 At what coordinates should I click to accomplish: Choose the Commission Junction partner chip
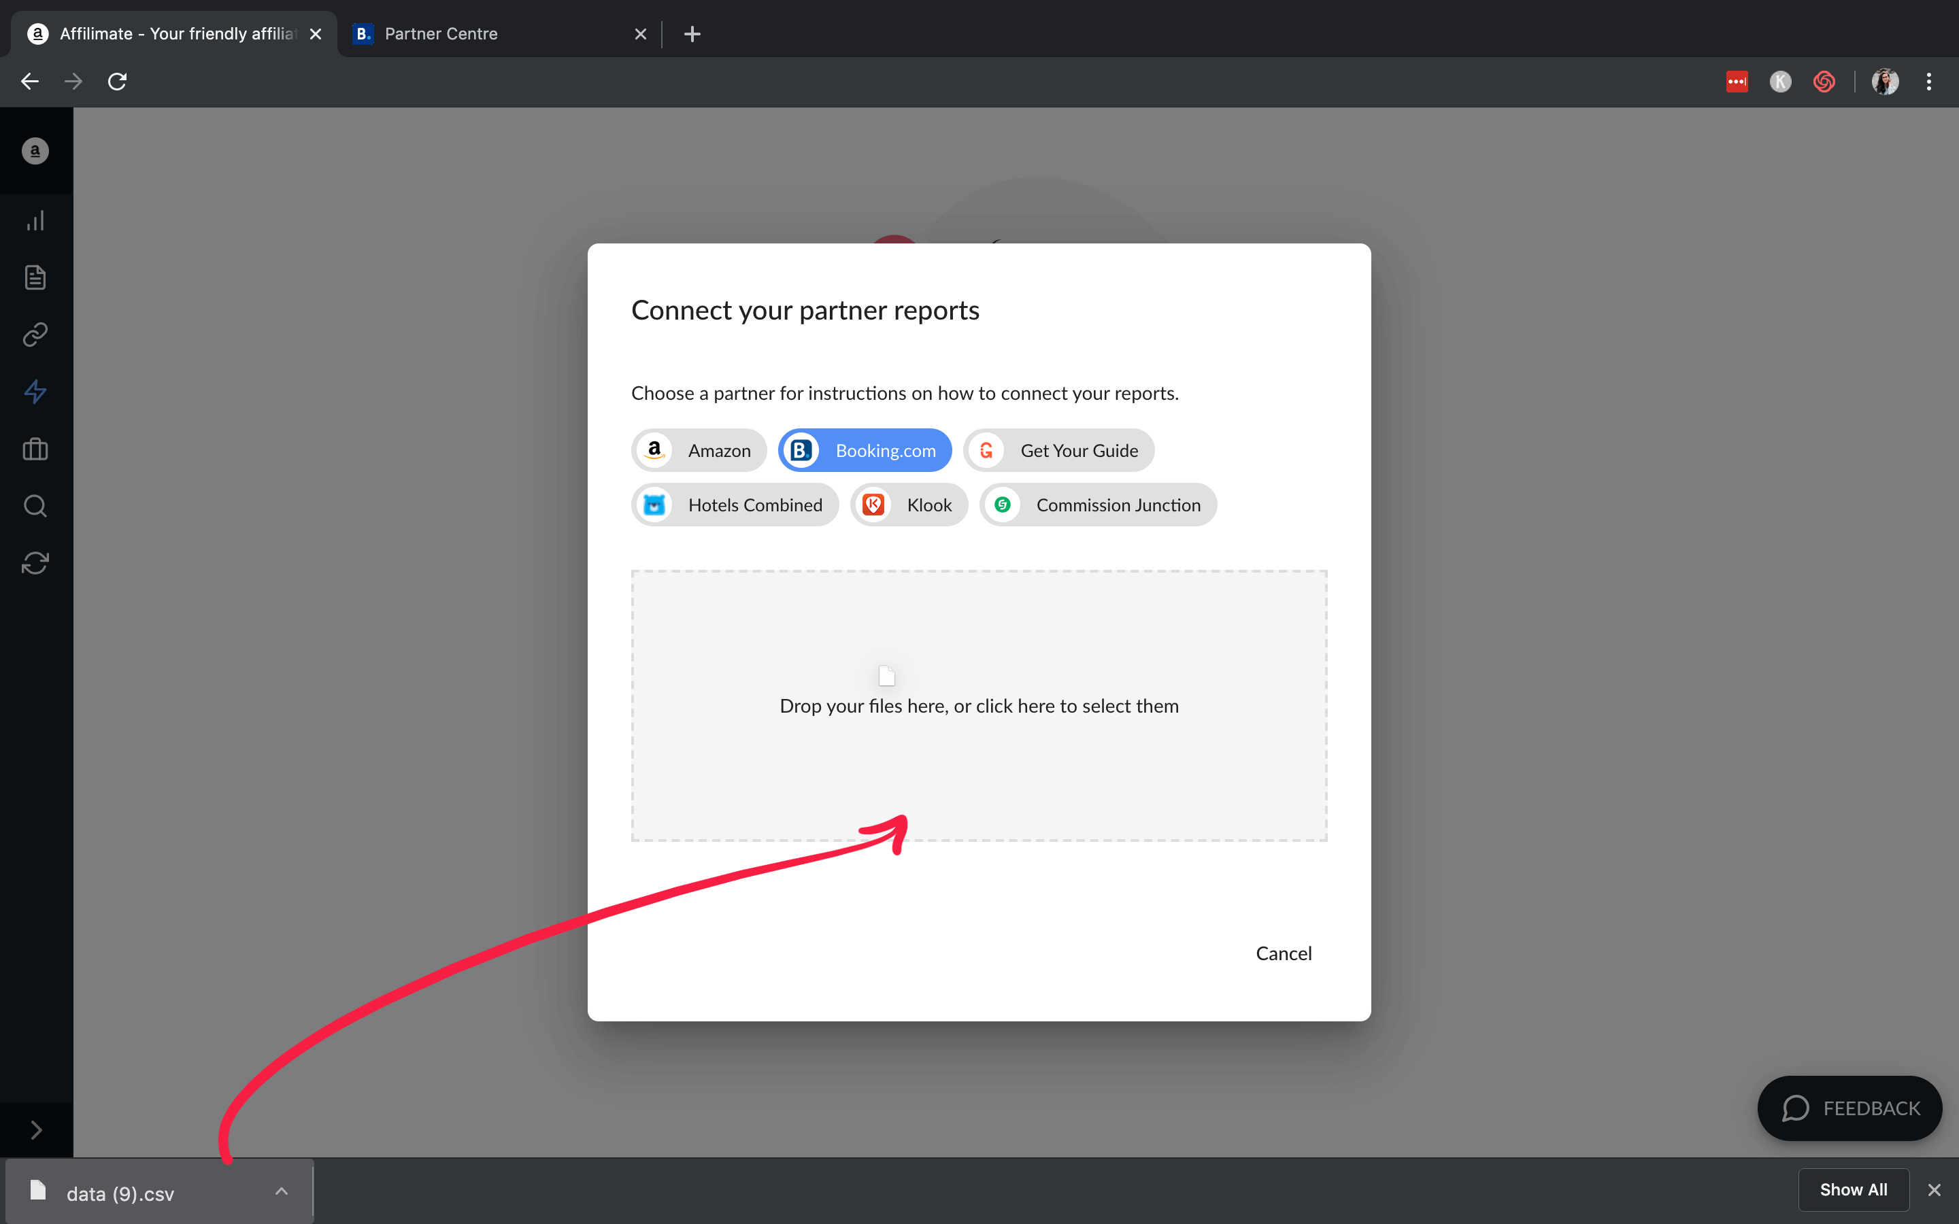(1098, 505)
